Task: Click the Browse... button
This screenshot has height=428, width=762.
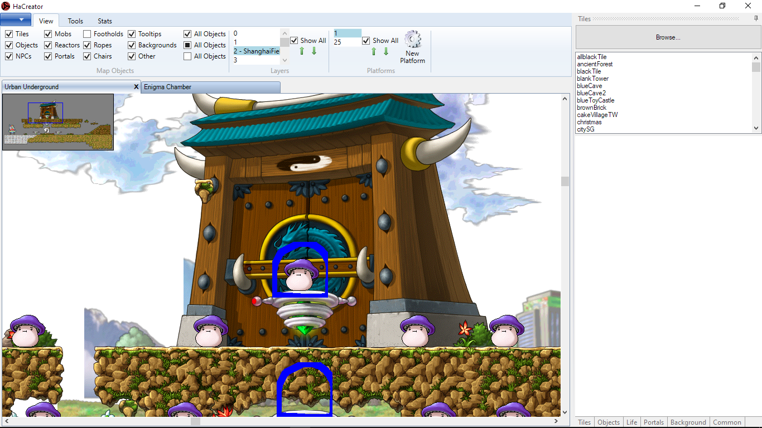Action: pyautogui.click(x=668, y=37)
